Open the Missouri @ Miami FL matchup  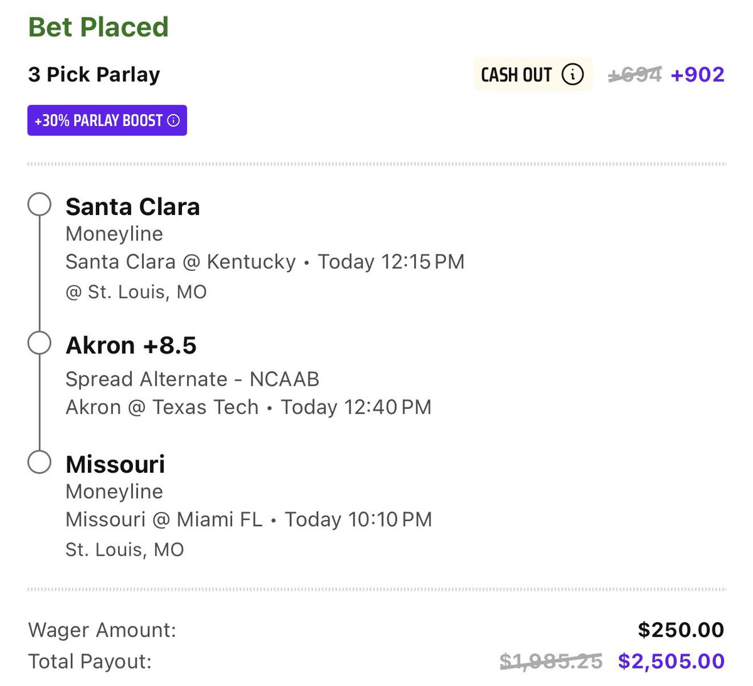(164, 519)
